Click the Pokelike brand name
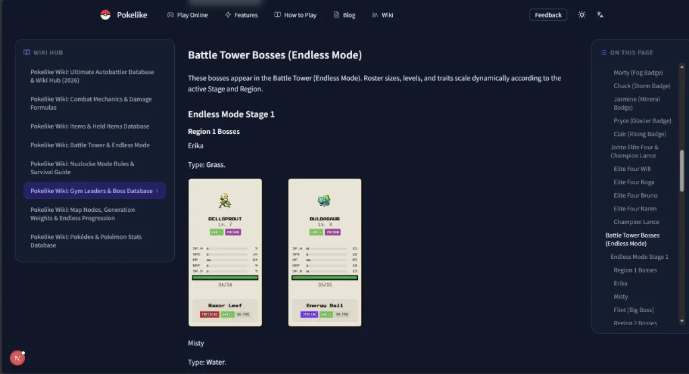The width and height of the screenshot is (689, 374). pyautogui.click(x=132, y=15)
